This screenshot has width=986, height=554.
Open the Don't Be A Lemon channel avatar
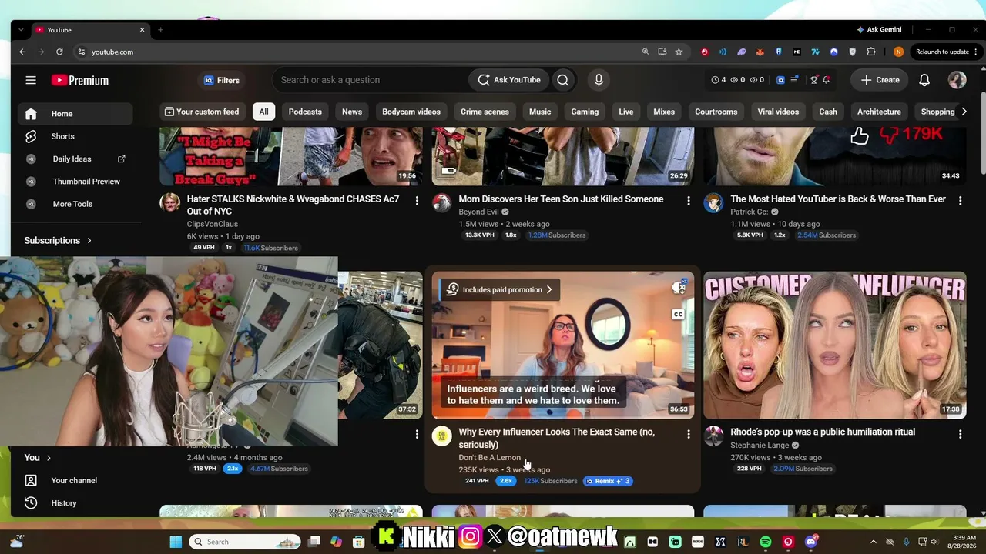coord(441,436)
